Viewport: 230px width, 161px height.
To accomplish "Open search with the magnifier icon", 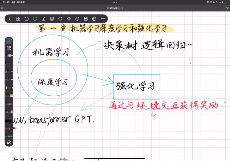I will click(x=60, y=19).
